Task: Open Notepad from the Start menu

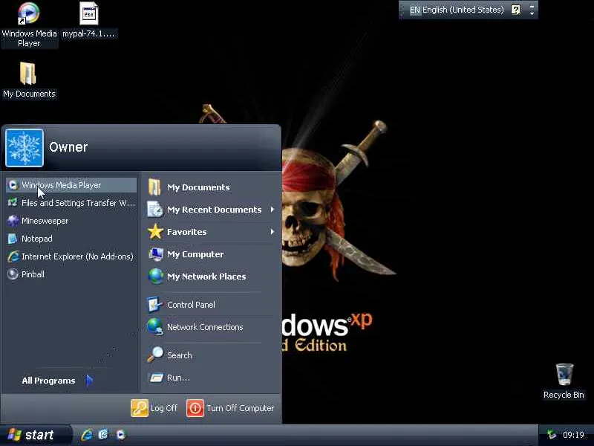Action: tap(71, 239)
